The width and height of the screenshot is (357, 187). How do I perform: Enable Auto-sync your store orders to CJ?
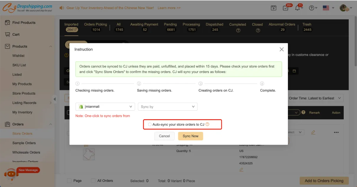(150, 124)
